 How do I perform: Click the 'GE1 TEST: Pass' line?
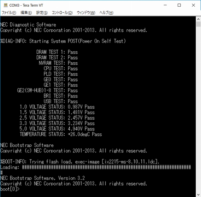click(x=61, y=85)
